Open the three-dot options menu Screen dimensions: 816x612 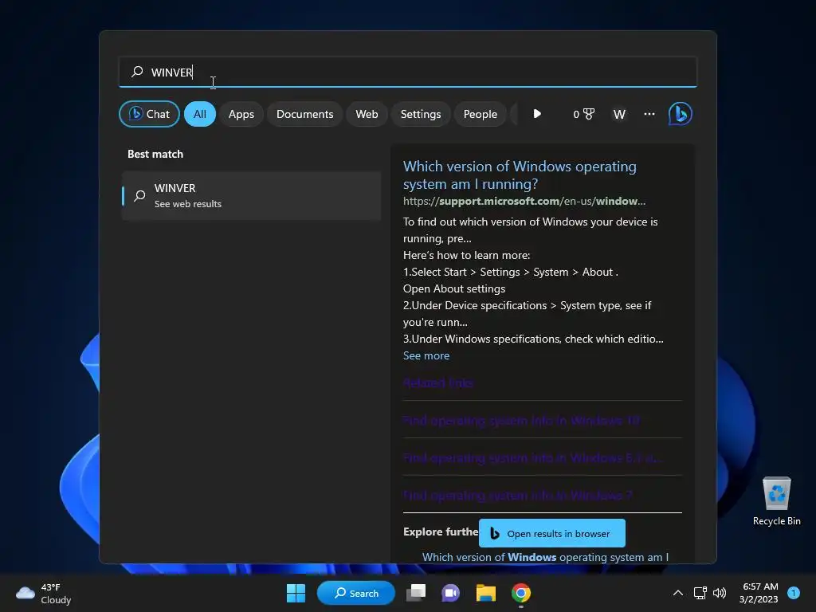coord(649,113)
